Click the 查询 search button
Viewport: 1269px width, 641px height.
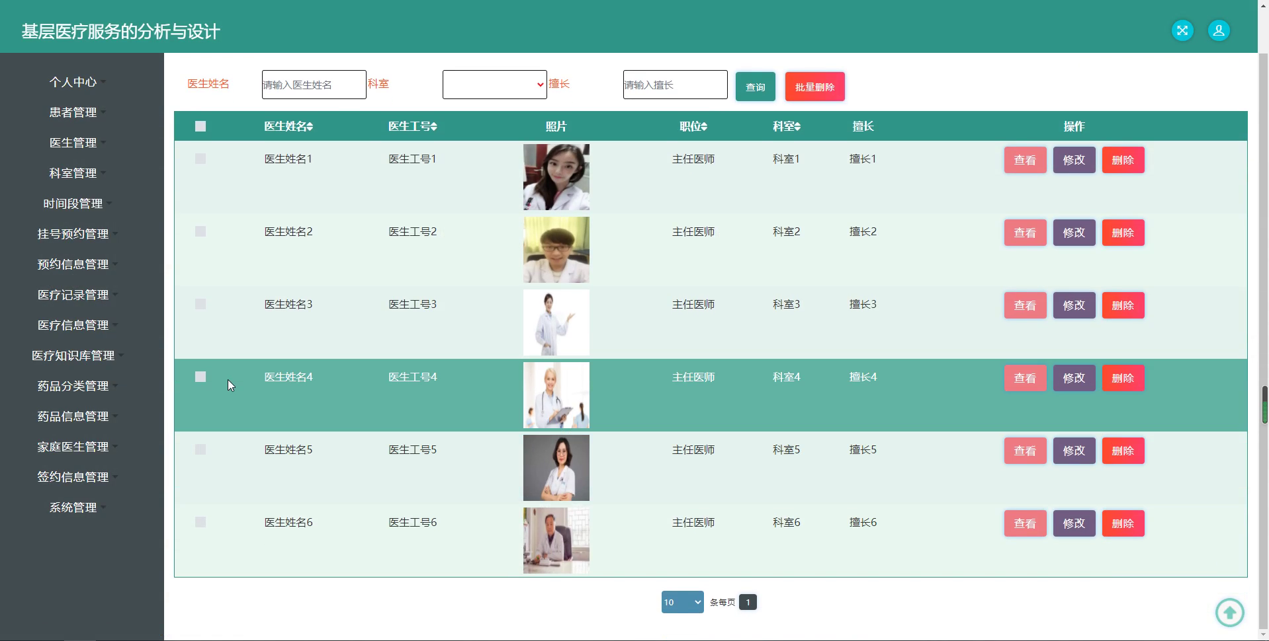[756, 87]
